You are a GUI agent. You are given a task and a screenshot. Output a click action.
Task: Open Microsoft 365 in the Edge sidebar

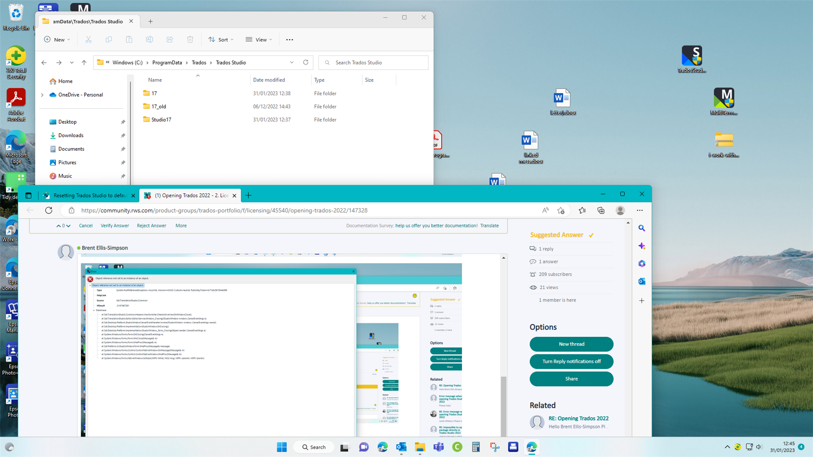coord(641,263)
